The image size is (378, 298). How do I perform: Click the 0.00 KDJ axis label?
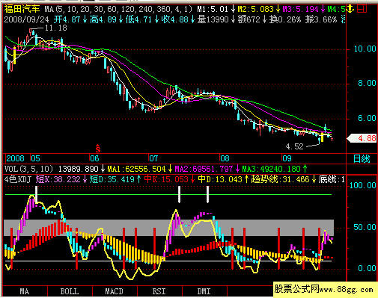pos(367,268)
